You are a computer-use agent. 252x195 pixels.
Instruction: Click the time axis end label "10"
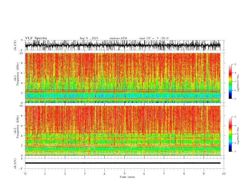tap(224, 174)
